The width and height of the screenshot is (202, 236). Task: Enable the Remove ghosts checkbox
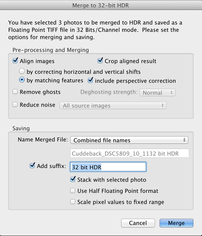(15, 92)
